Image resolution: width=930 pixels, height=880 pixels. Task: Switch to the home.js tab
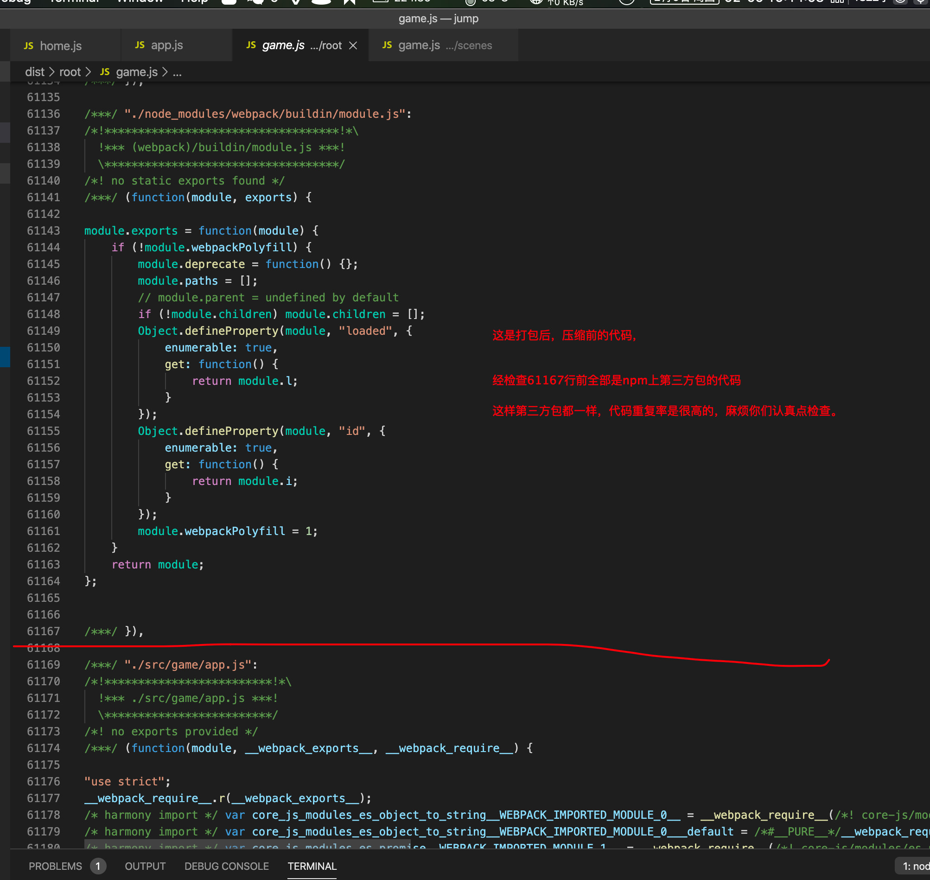coord(61,46)
